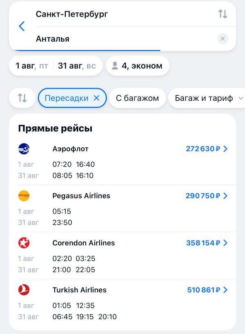Tap the blue back arrow icon
The height and width of the screenshot is (334, 245).
click(x=22, y=26)
